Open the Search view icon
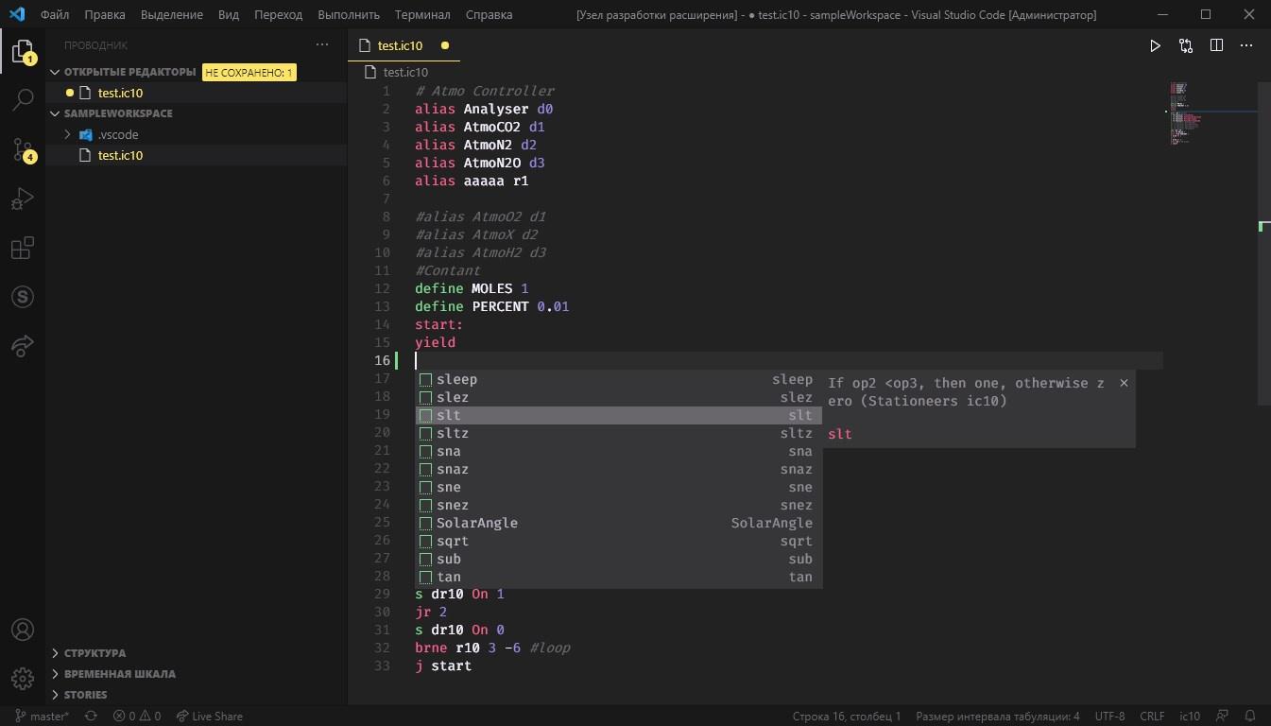The height and width of the screenshot is (726, 1271). coord(23,99)
